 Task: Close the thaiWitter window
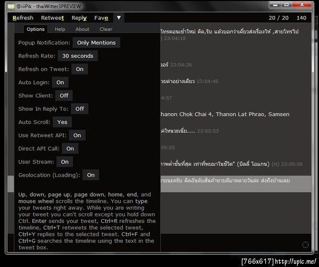301,5
